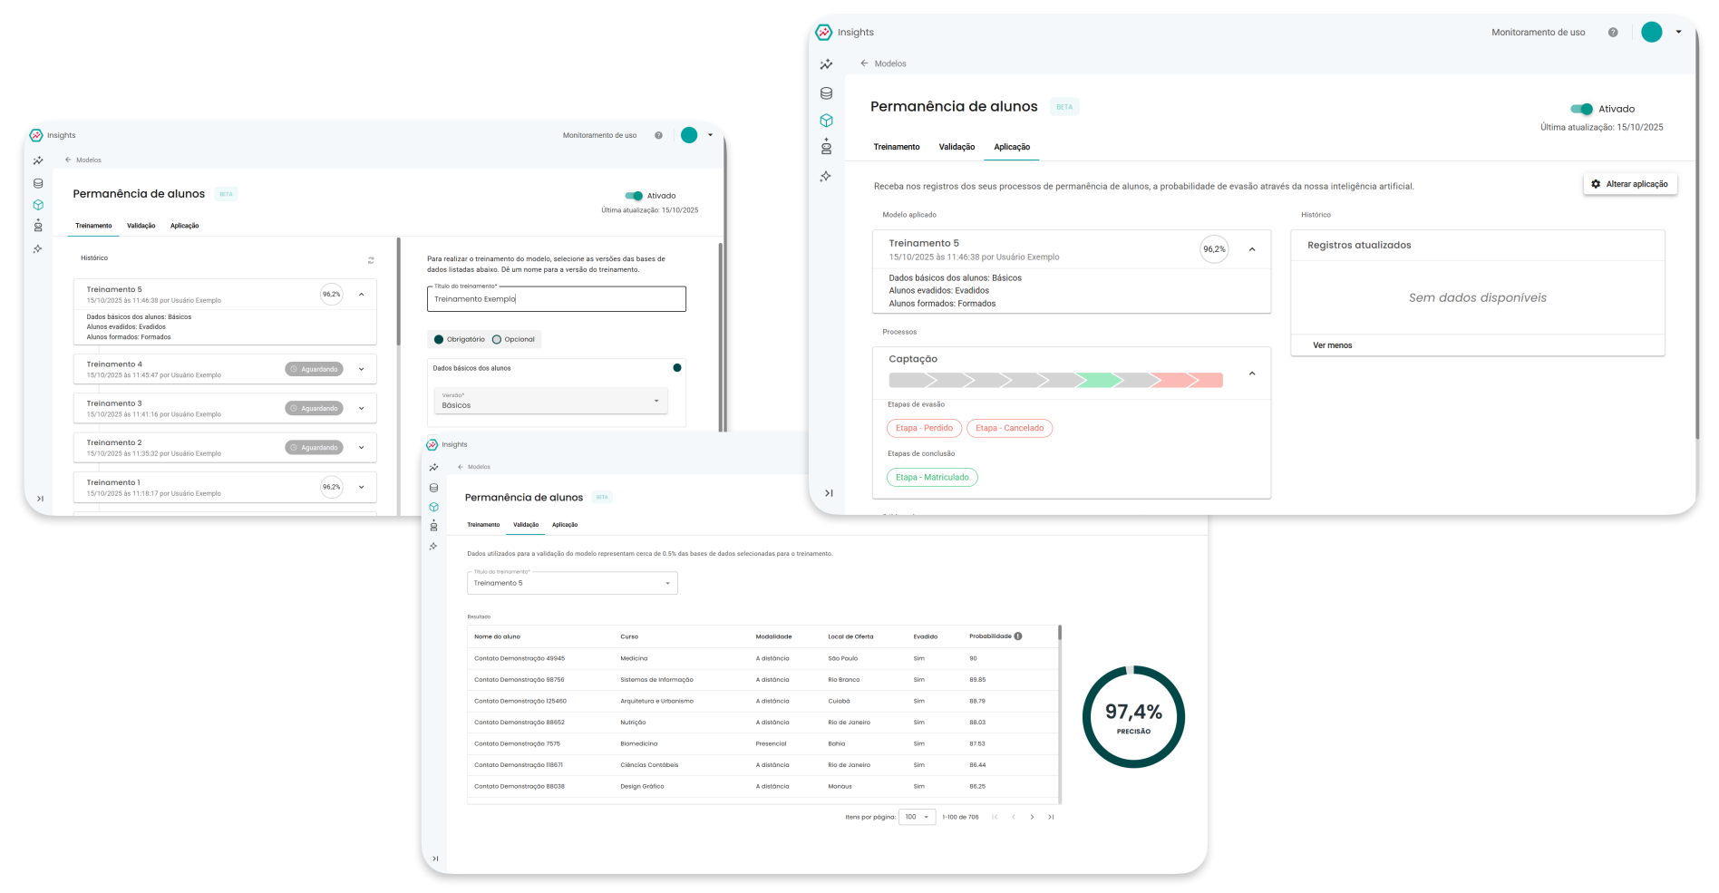Switch to the Validação tab in the top-right window

957,147
